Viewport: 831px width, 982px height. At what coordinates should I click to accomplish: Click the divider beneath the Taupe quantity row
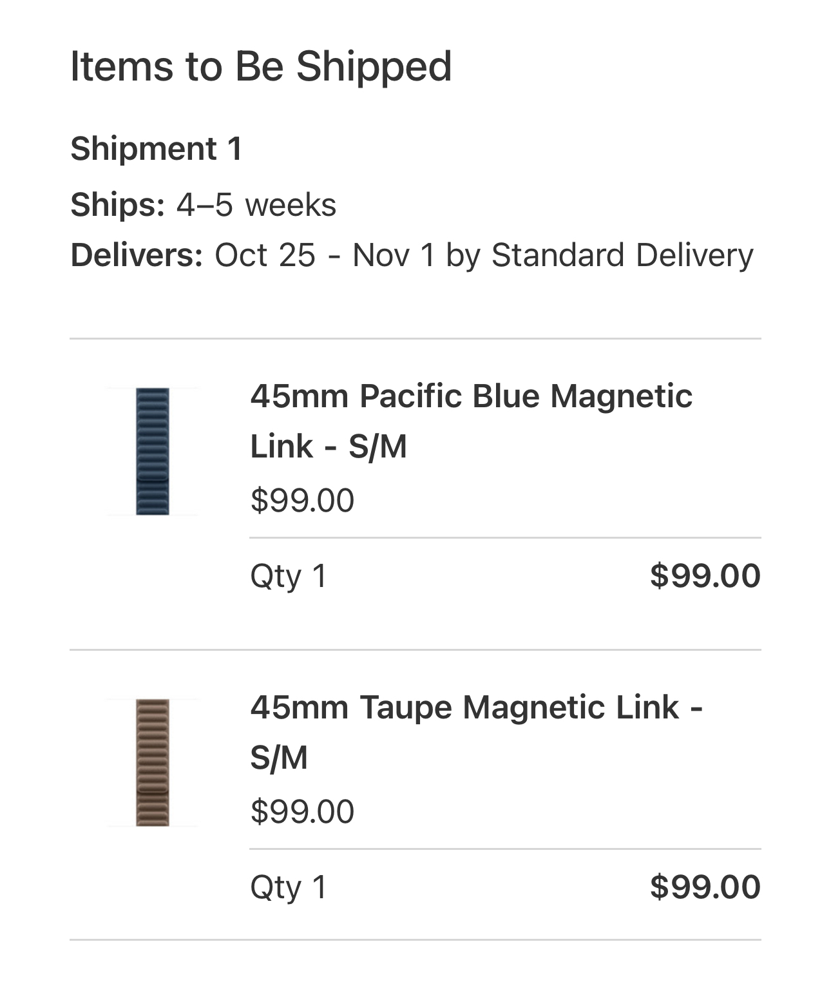[x=415, y=939]
